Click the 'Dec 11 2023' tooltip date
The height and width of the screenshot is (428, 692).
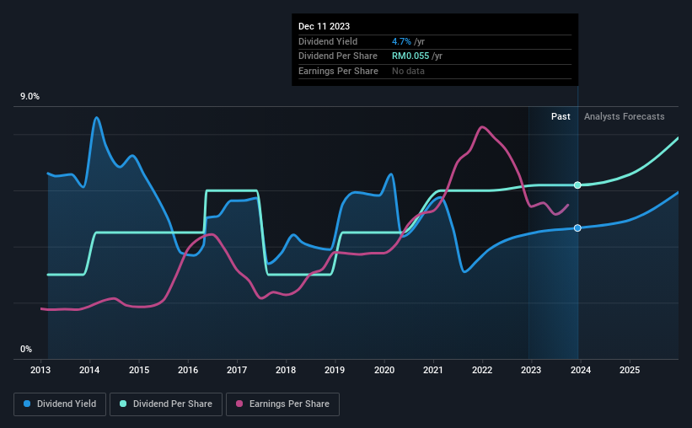(x=324, y=26)
